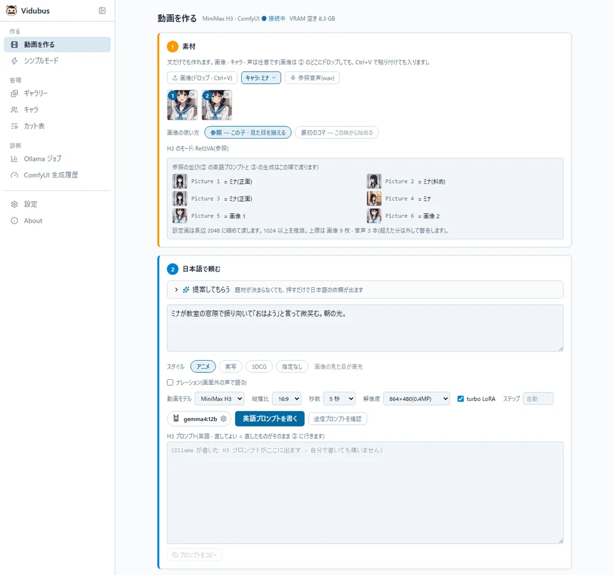This screenshot has height=575, width=614.
Task: Open ギャラリー in the sidebar
Action: click(x=57, y=93)
